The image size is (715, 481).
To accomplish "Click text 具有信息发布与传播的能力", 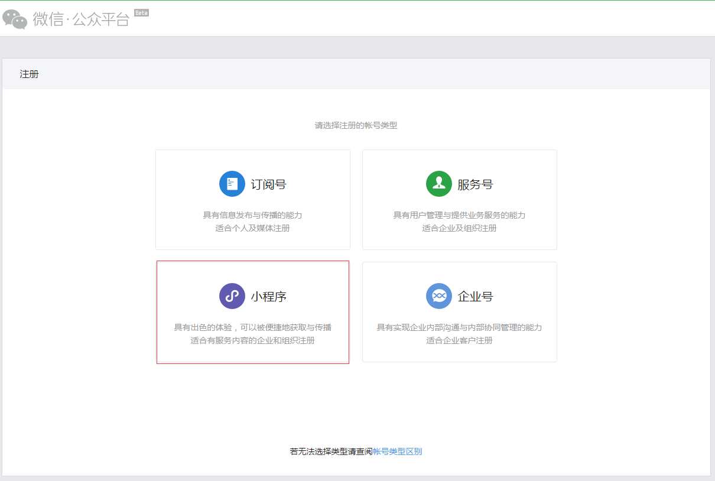I will [253, 215].
